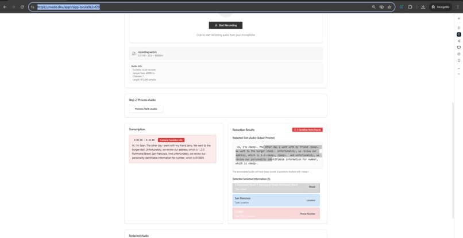The width and height of the screenshot is (463, 238).
Task: Click the Start Recording button
Action: 226,25
